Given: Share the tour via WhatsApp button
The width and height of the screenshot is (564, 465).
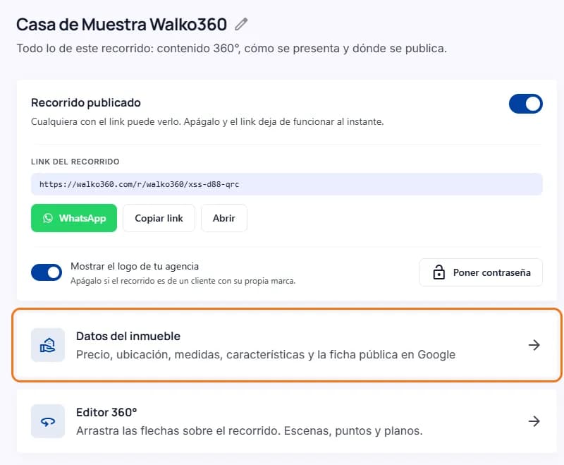Looking at the screenshot, I should (74, 218).
